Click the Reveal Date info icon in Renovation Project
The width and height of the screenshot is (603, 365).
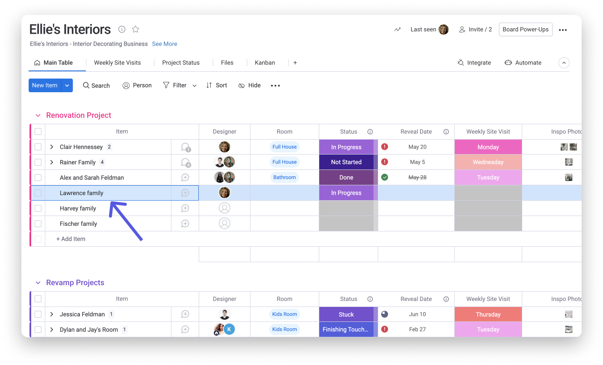tap(446, 131)
